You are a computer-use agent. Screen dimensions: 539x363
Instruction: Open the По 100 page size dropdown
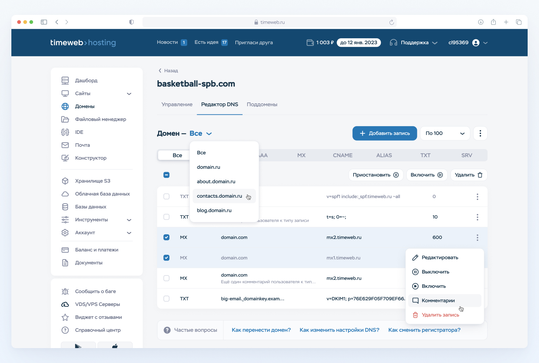[x=445, y=133]
